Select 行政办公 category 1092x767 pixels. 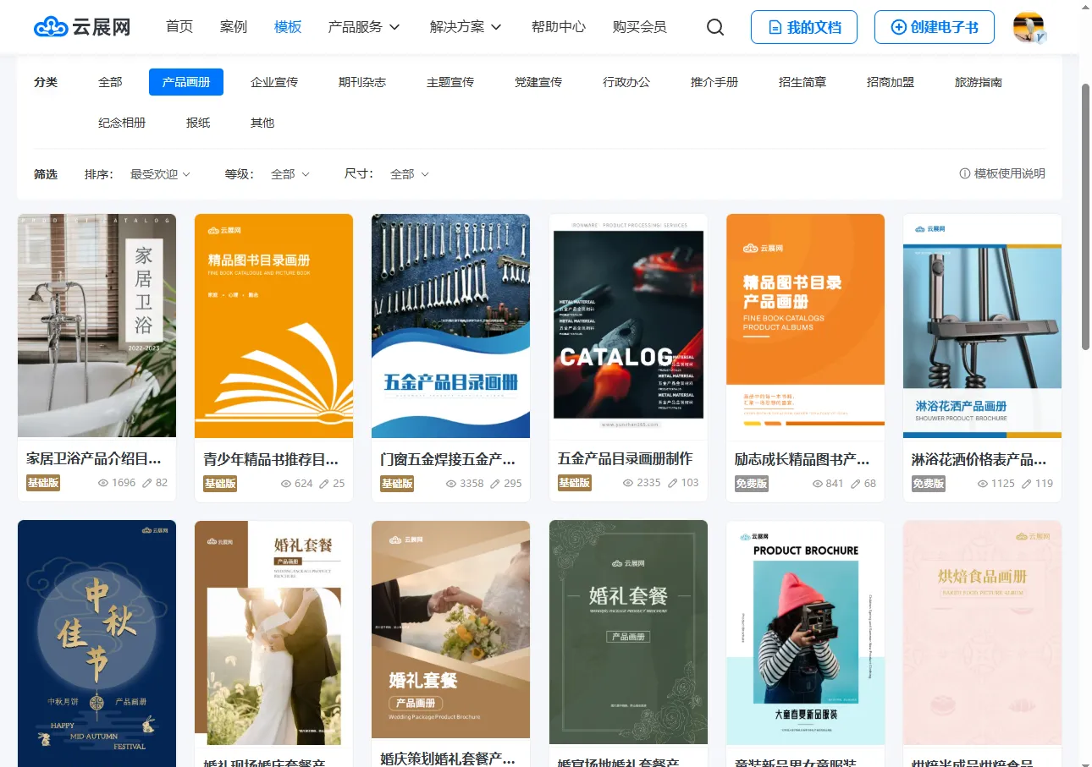tap(626, 82)
